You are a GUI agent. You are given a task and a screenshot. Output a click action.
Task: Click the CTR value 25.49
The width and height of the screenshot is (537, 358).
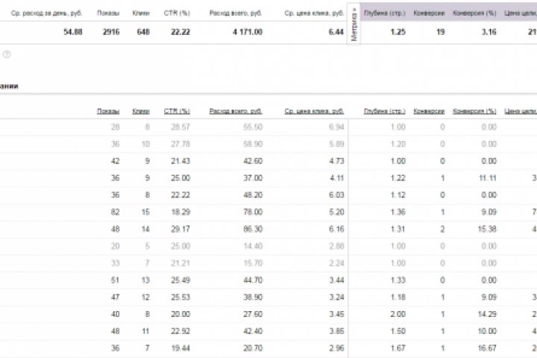[180, 280]
